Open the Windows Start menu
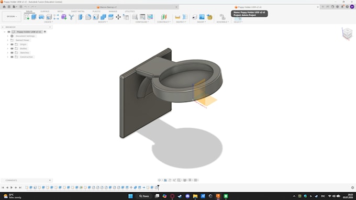The width and height of the screenshot is (356, 200). [x=130, y=196]
